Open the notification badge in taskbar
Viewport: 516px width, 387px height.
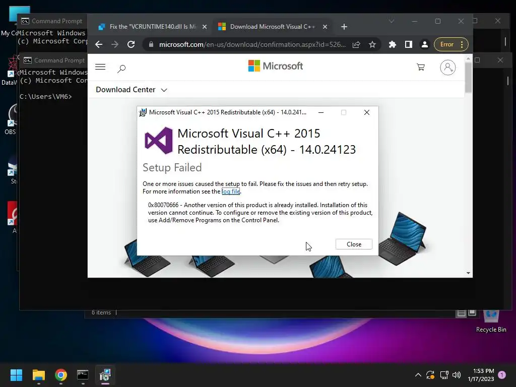click(x=502, y=375)
